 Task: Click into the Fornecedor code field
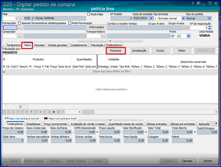(x=10, y=27)
